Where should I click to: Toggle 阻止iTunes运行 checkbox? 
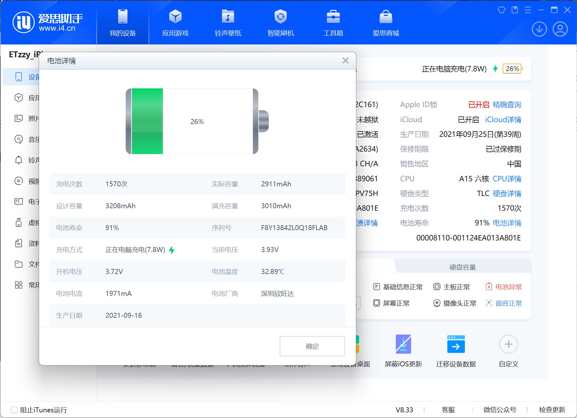[x=14, y=410]
